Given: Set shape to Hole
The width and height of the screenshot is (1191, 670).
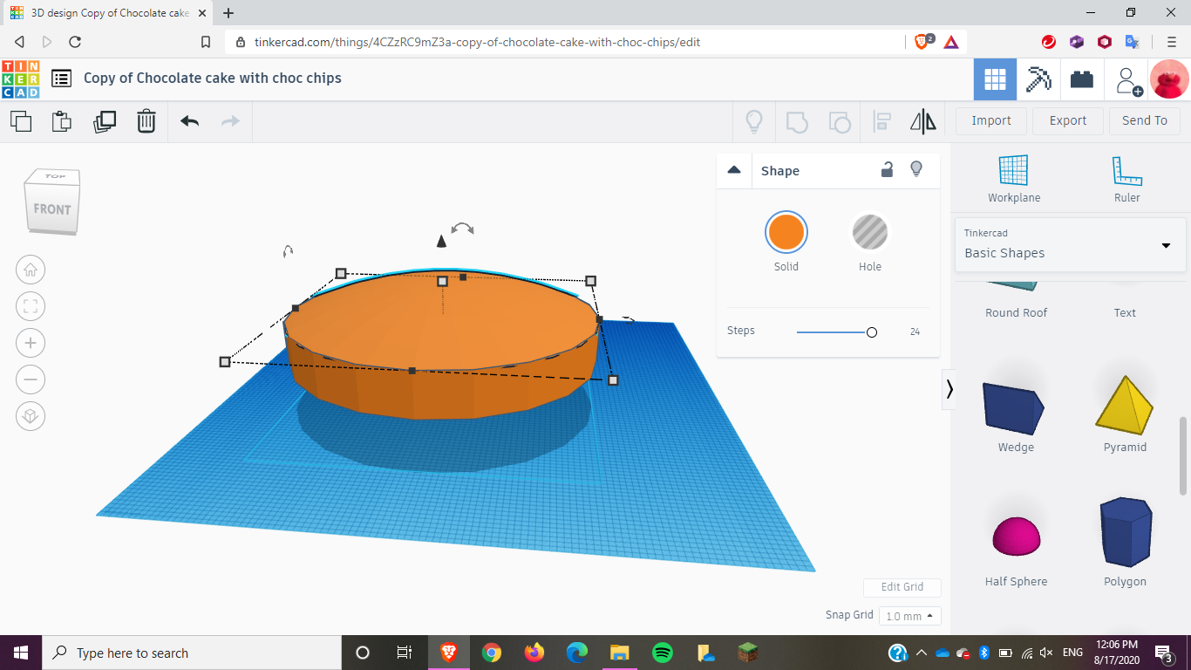Looking at the screenshot, I should click(x=870, y=233).
